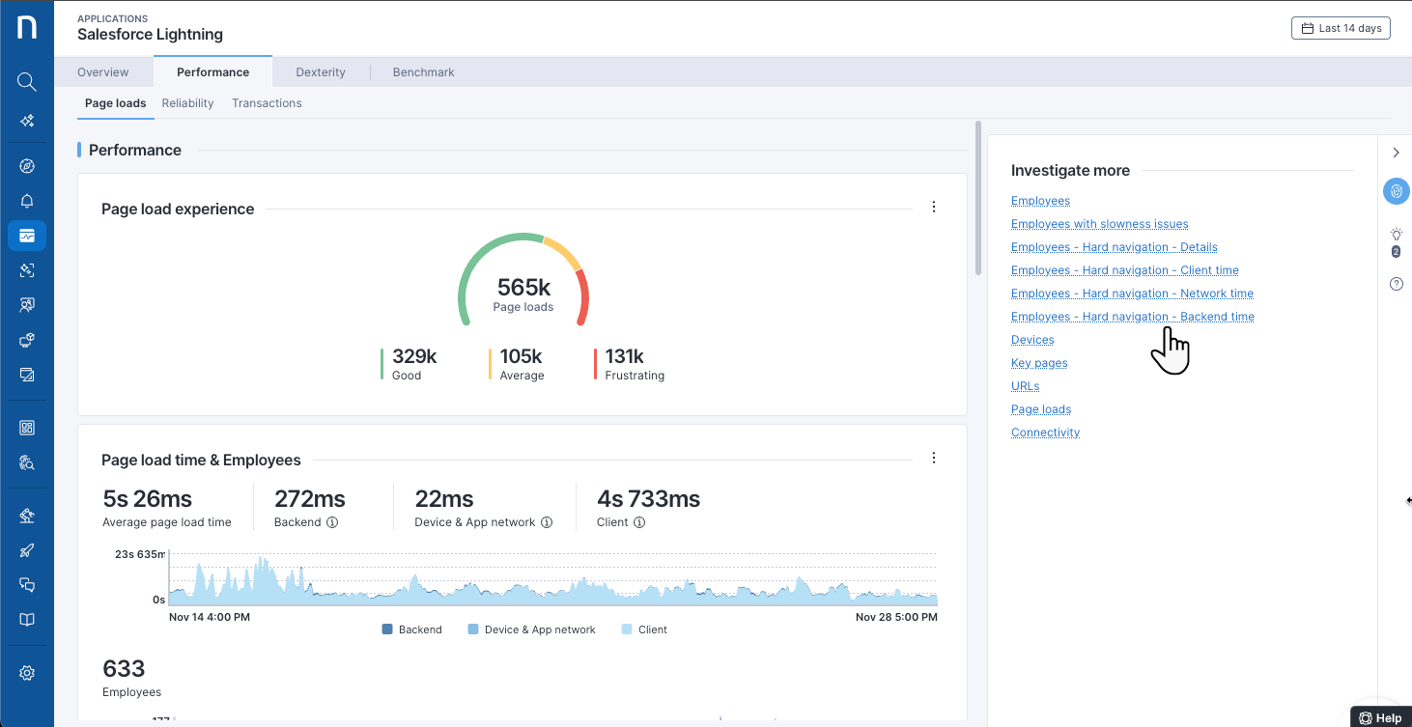The width and height of the screenshot is (1412, 727).
Task: Click the Help button
Action: click(x=1380, y=717)
